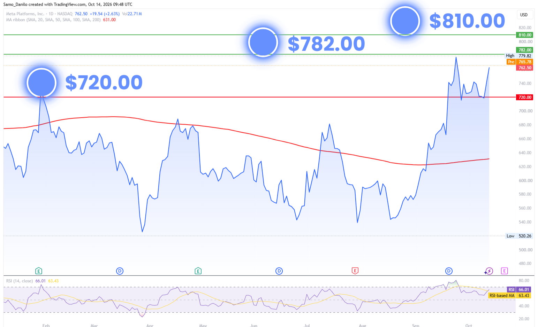Click the yellow RSI-based MA 63.43 tag

coord(509,295)
